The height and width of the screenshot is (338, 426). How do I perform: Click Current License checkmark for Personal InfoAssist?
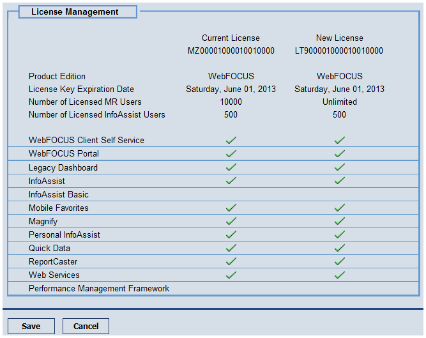[x=231, y=234]
